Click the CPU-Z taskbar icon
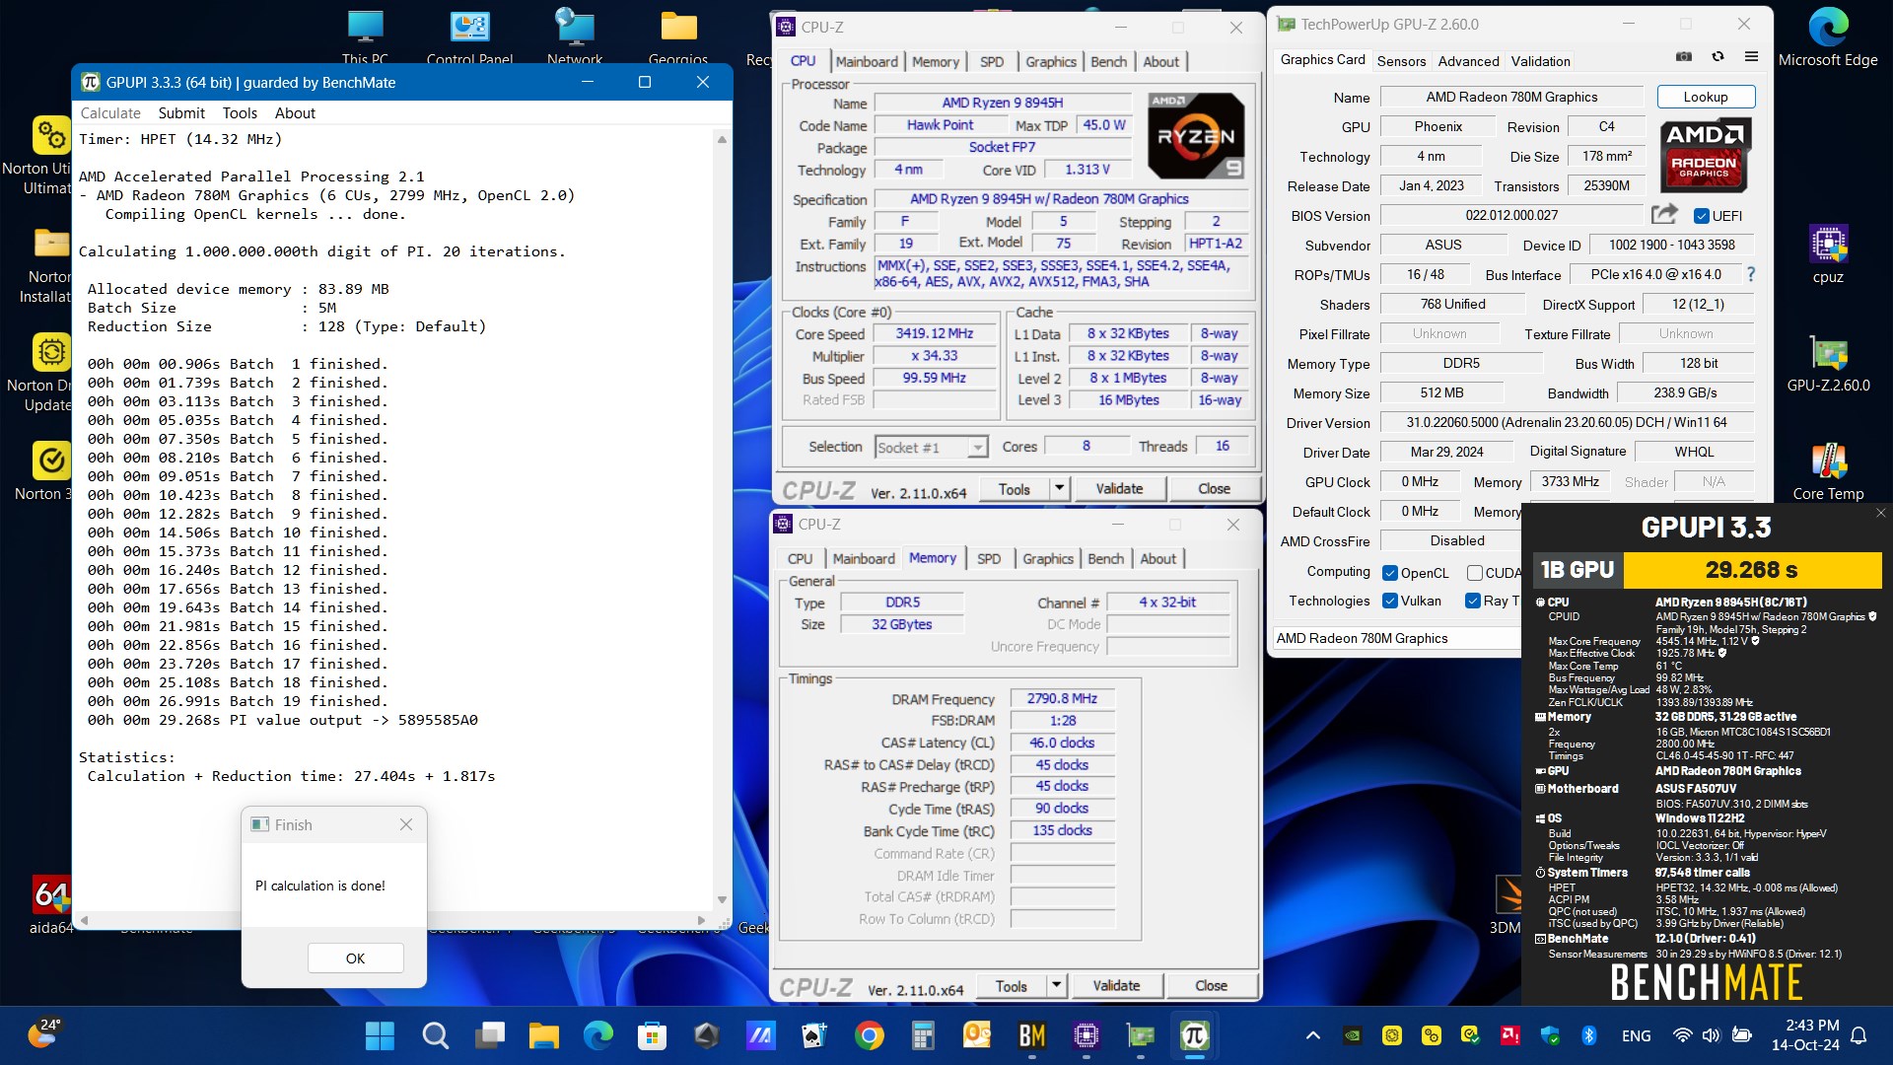The width and height of the screenshot is (1893, 1065). [1086, 1035]
